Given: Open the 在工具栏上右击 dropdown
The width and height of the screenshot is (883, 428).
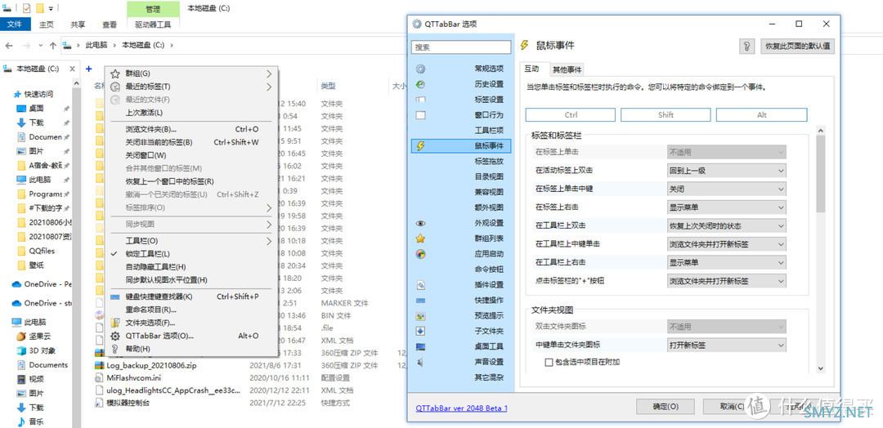Looking at the screenshot, I should tap(727, 262).
